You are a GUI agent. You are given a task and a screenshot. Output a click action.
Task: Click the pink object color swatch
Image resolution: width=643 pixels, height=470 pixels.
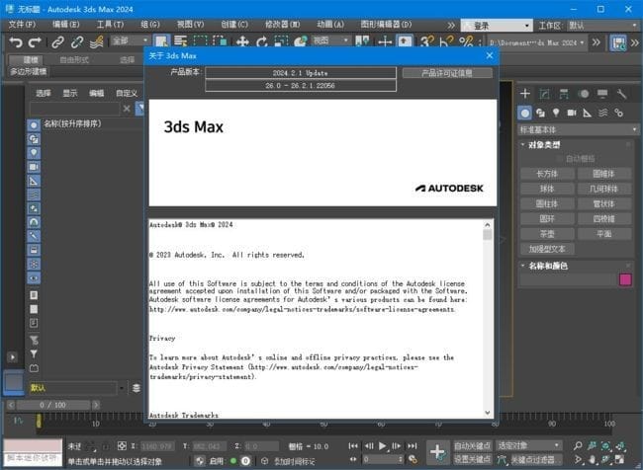[625, 280]
